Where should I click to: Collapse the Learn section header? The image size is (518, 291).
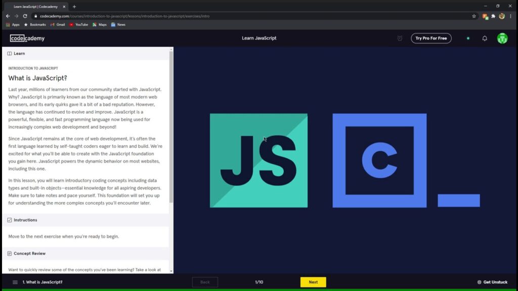point(19,54)
